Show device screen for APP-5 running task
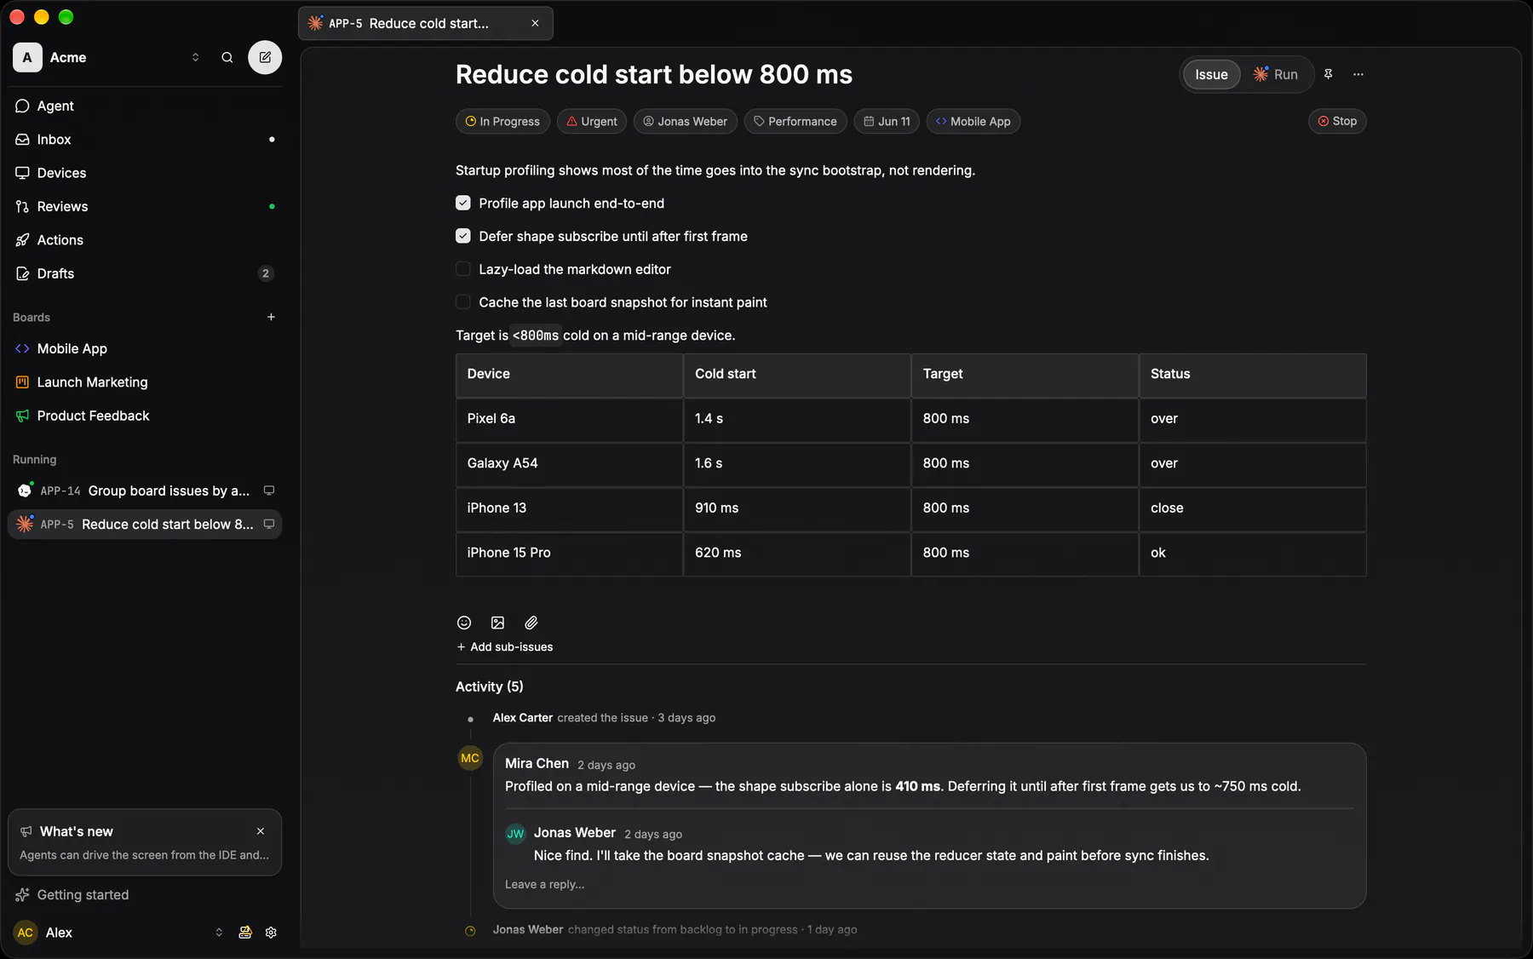 point(269,525)
